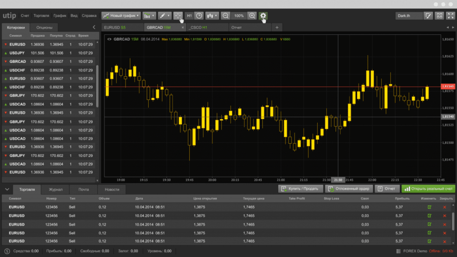Zoom in the chart with plus magnifier
This screenshot has width=457, height=257.
pyautogui.click(x=252, y=16)
